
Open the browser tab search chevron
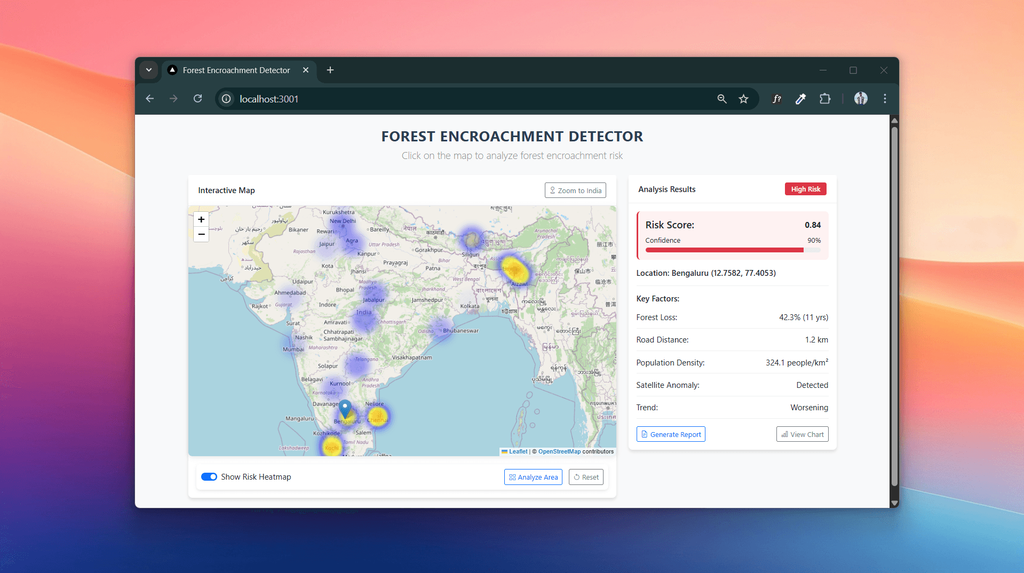pyautogui.click(x=148, y=70)
